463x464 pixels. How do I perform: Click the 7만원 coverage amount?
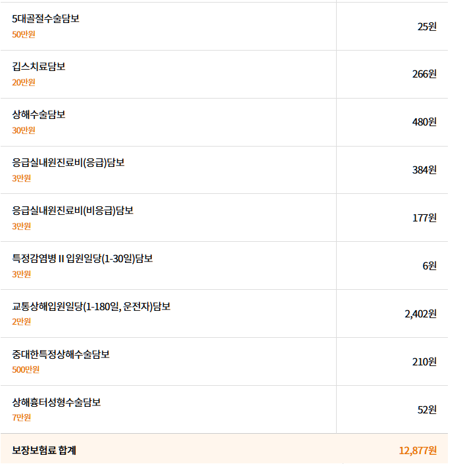(21, 417)
